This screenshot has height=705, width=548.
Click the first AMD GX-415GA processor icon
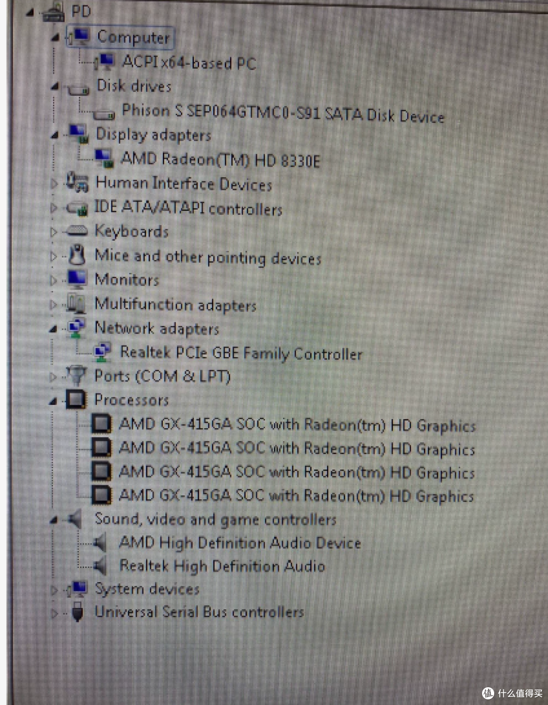101,424
